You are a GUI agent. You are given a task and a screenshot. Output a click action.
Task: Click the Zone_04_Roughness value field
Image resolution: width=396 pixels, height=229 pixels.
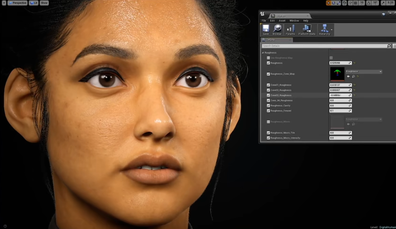point(340,100)
